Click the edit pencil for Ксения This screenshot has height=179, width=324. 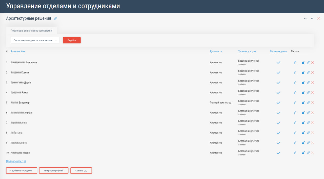[308, 73]
